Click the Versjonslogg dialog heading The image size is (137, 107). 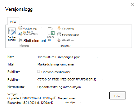pyautogui.click(x=19, y=9)
